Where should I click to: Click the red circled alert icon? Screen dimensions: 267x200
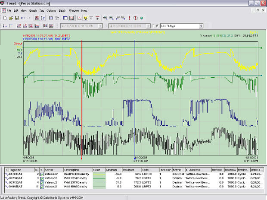[136, 18]
